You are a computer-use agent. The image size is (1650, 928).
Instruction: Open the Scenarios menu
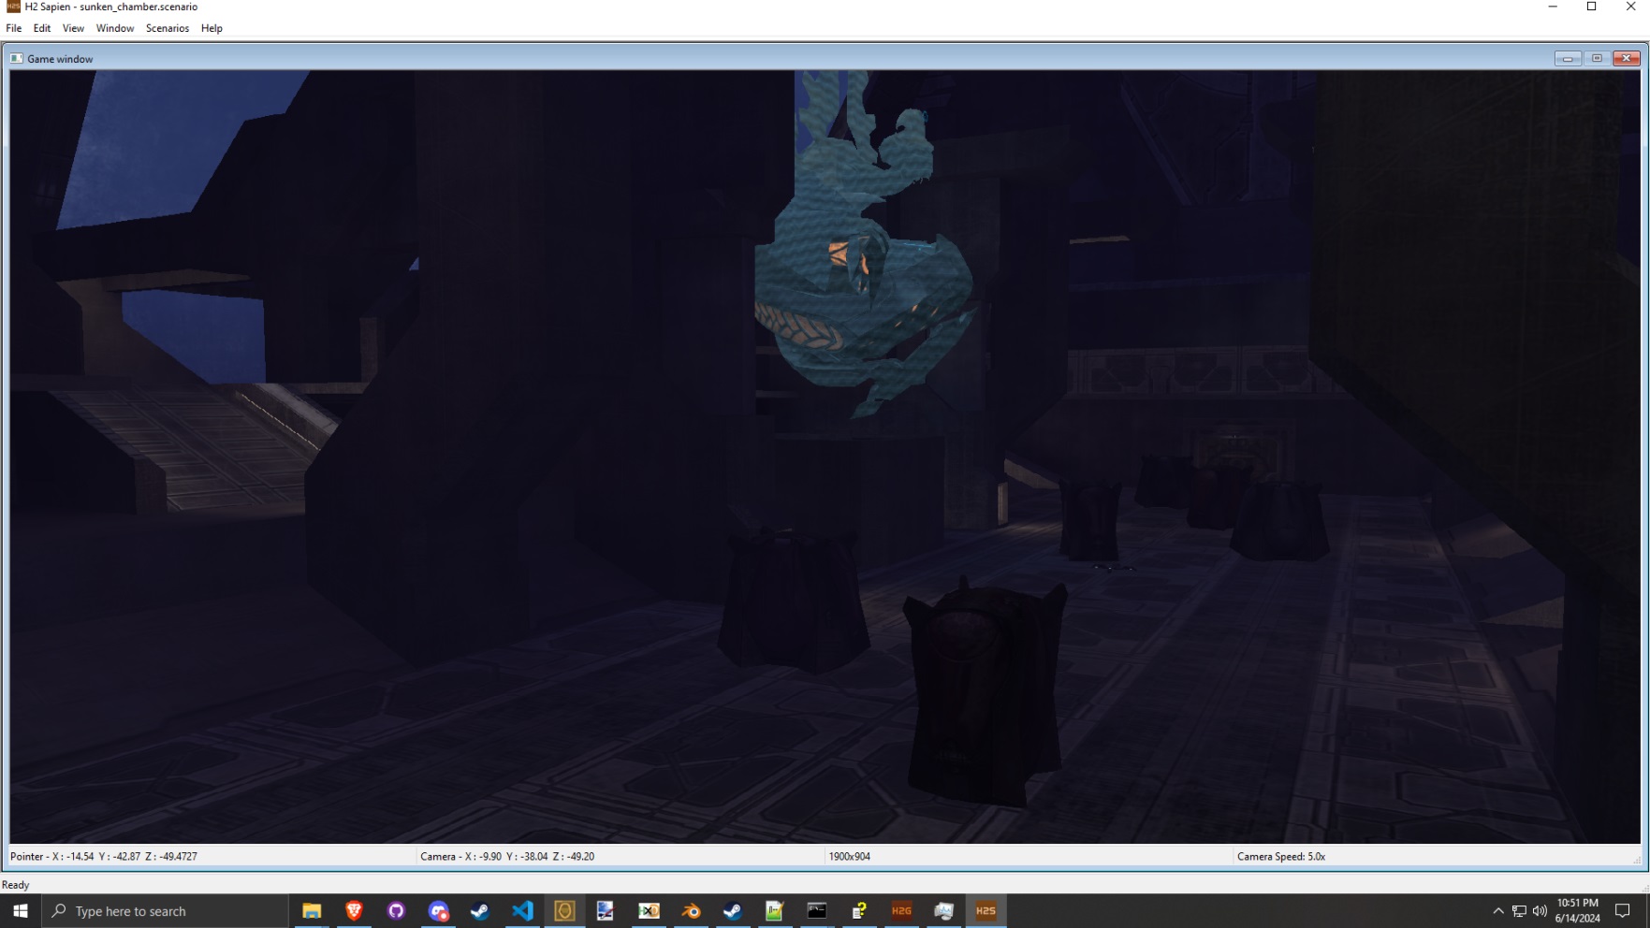coord(167,28)
